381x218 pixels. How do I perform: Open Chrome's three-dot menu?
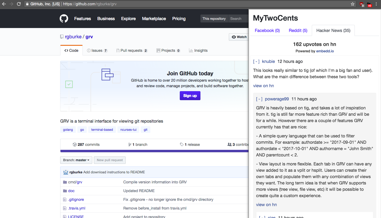pos(376,4)
